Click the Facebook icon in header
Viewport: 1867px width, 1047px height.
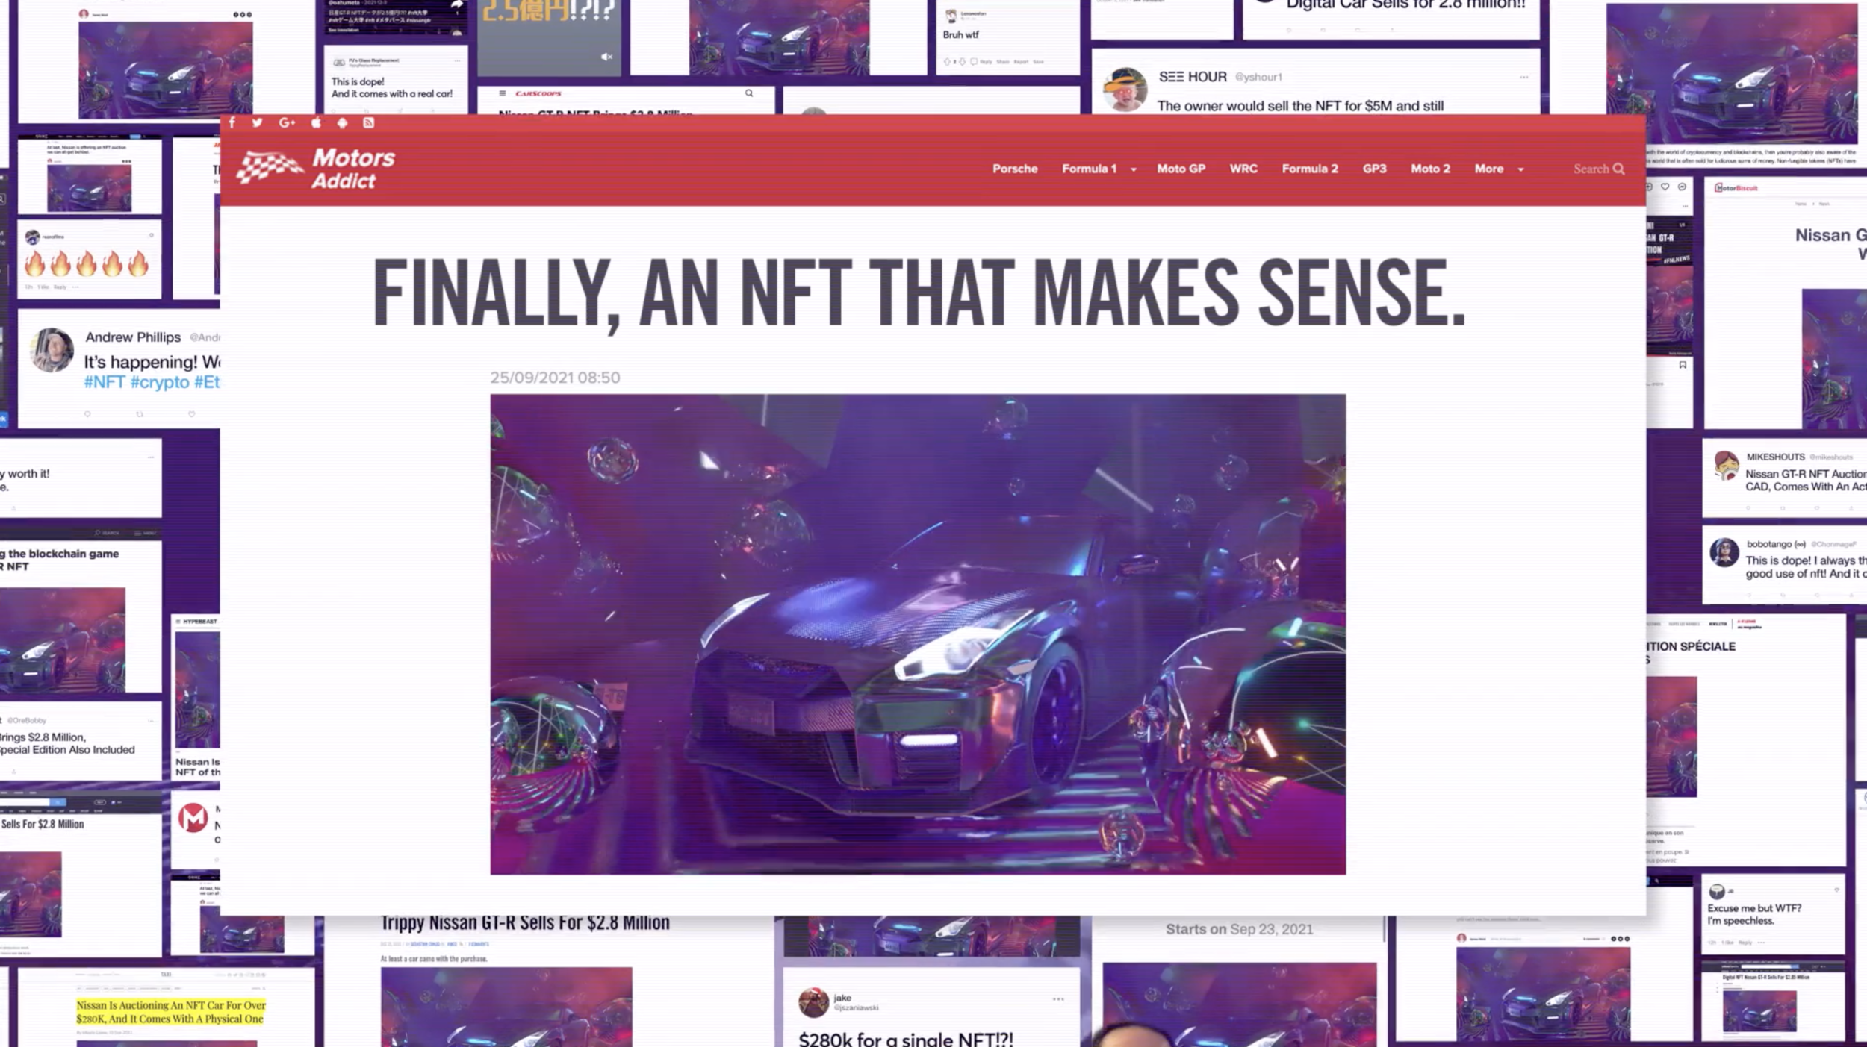coord(232,122)
